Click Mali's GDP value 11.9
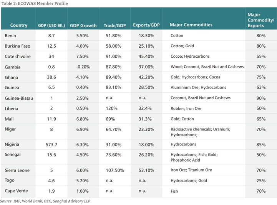The height and width of the screenshot is (205, 277). (x=51, y=119)
